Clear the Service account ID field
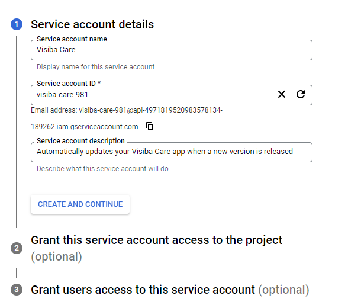The image size is (348, 308). 282,94
